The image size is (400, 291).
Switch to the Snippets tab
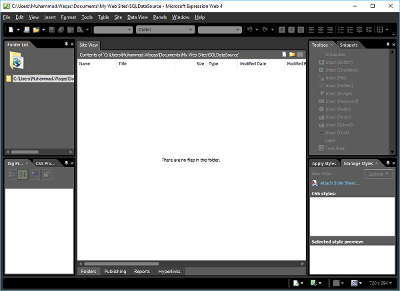[349, 45]
